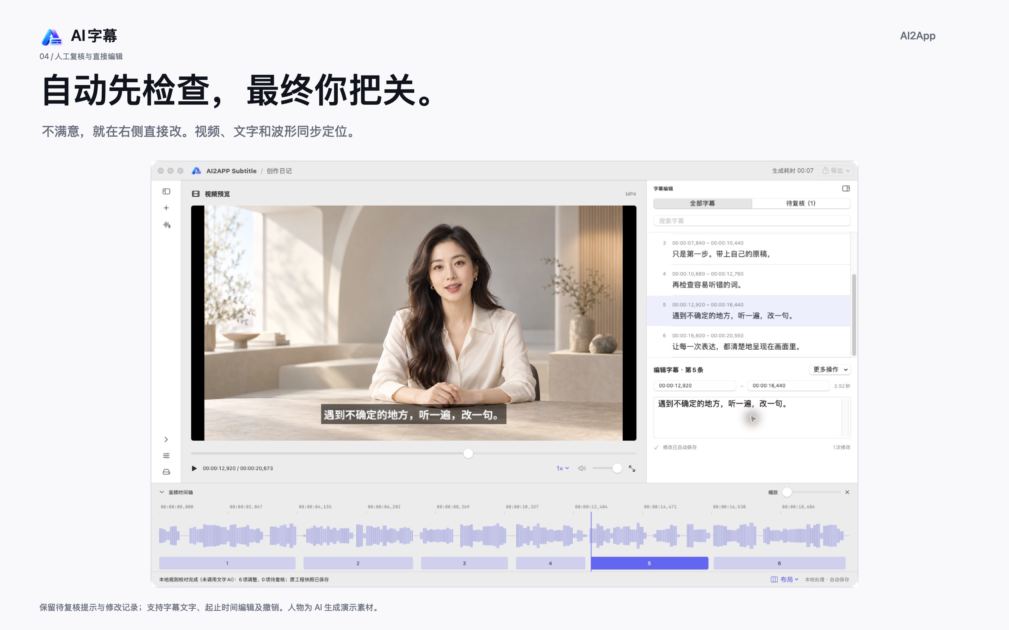Open the 布局 layout dropdown
Viewport: 1009px width, 630px height.
point(785,580)
